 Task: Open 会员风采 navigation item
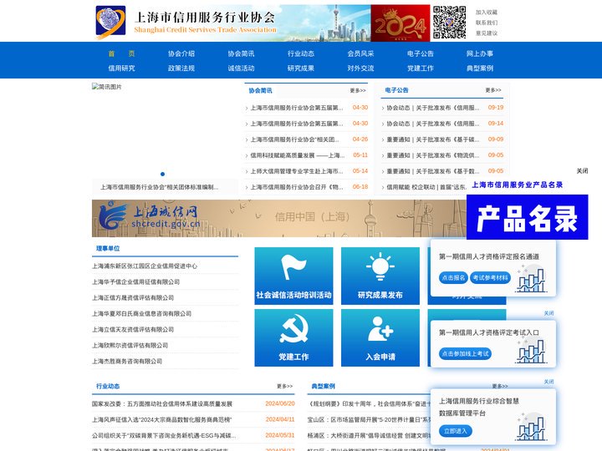click(360, 53)
